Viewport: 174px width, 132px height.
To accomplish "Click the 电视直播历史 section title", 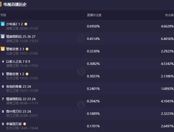I will tap(15, 5).
